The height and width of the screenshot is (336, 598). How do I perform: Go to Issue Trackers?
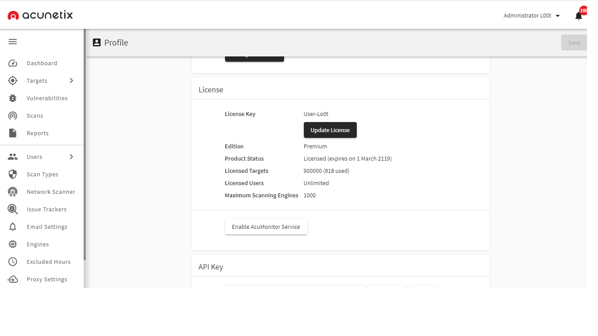[47, 209]
